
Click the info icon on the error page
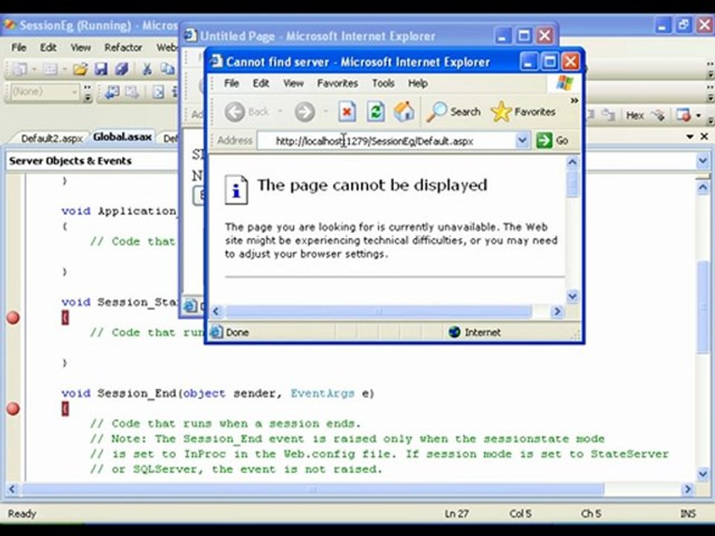(x=236, y=190)
